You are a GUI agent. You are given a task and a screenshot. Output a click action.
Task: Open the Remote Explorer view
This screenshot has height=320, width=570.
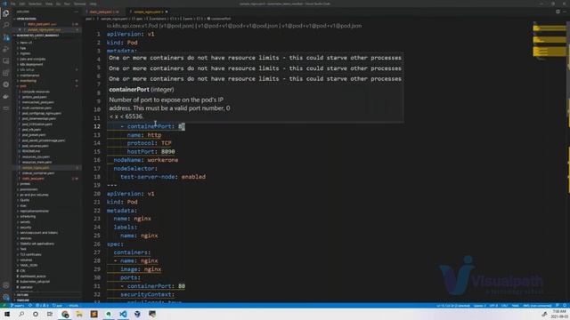[6, 61]
